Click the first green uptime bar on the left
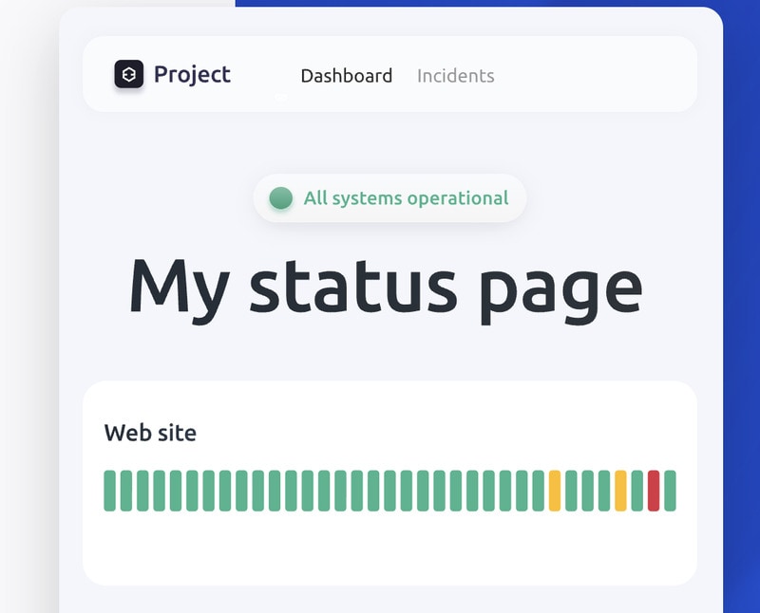The height and width of the screenshot is (613, 760). [109, 491]
